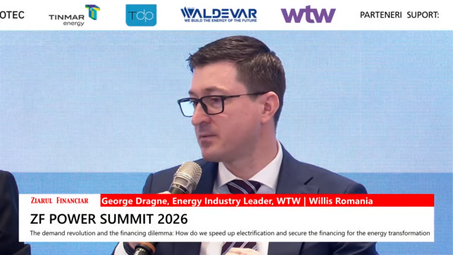Viewport: 453px width, 255px height.
Task: Click the Tinmar energy sponsor logo
Action: pos(74,16)
